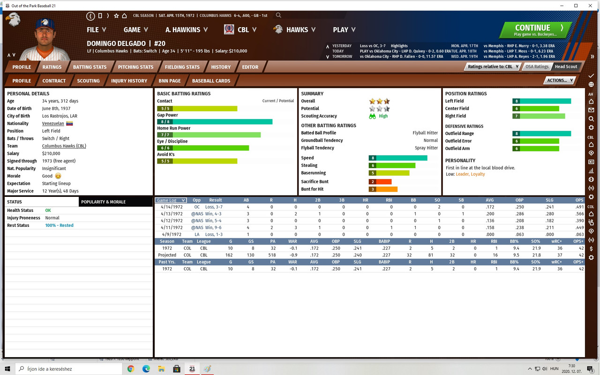
Task: Click the baseball icon under CBL
Action: tap(591, 179)
